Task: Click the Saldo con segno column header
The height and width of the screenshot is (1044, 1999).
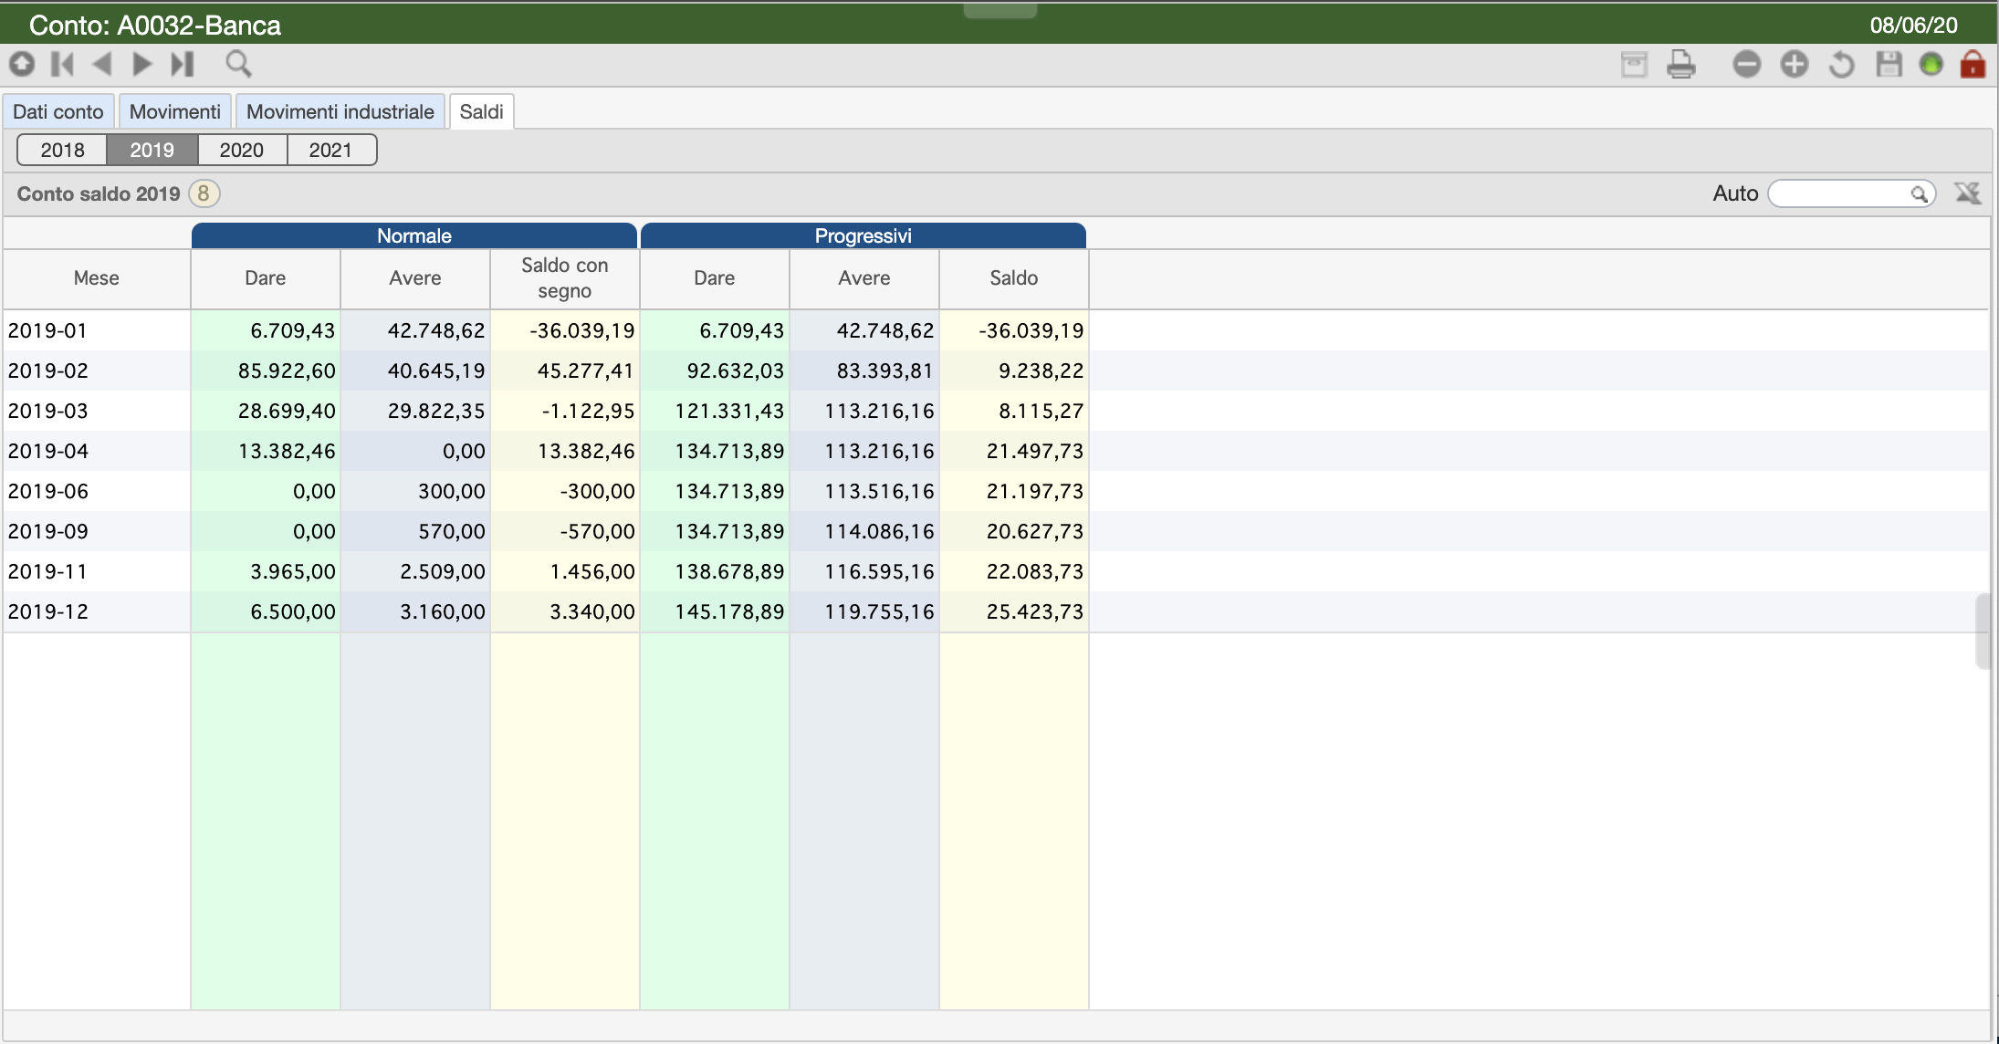Action: coord(565,278)
